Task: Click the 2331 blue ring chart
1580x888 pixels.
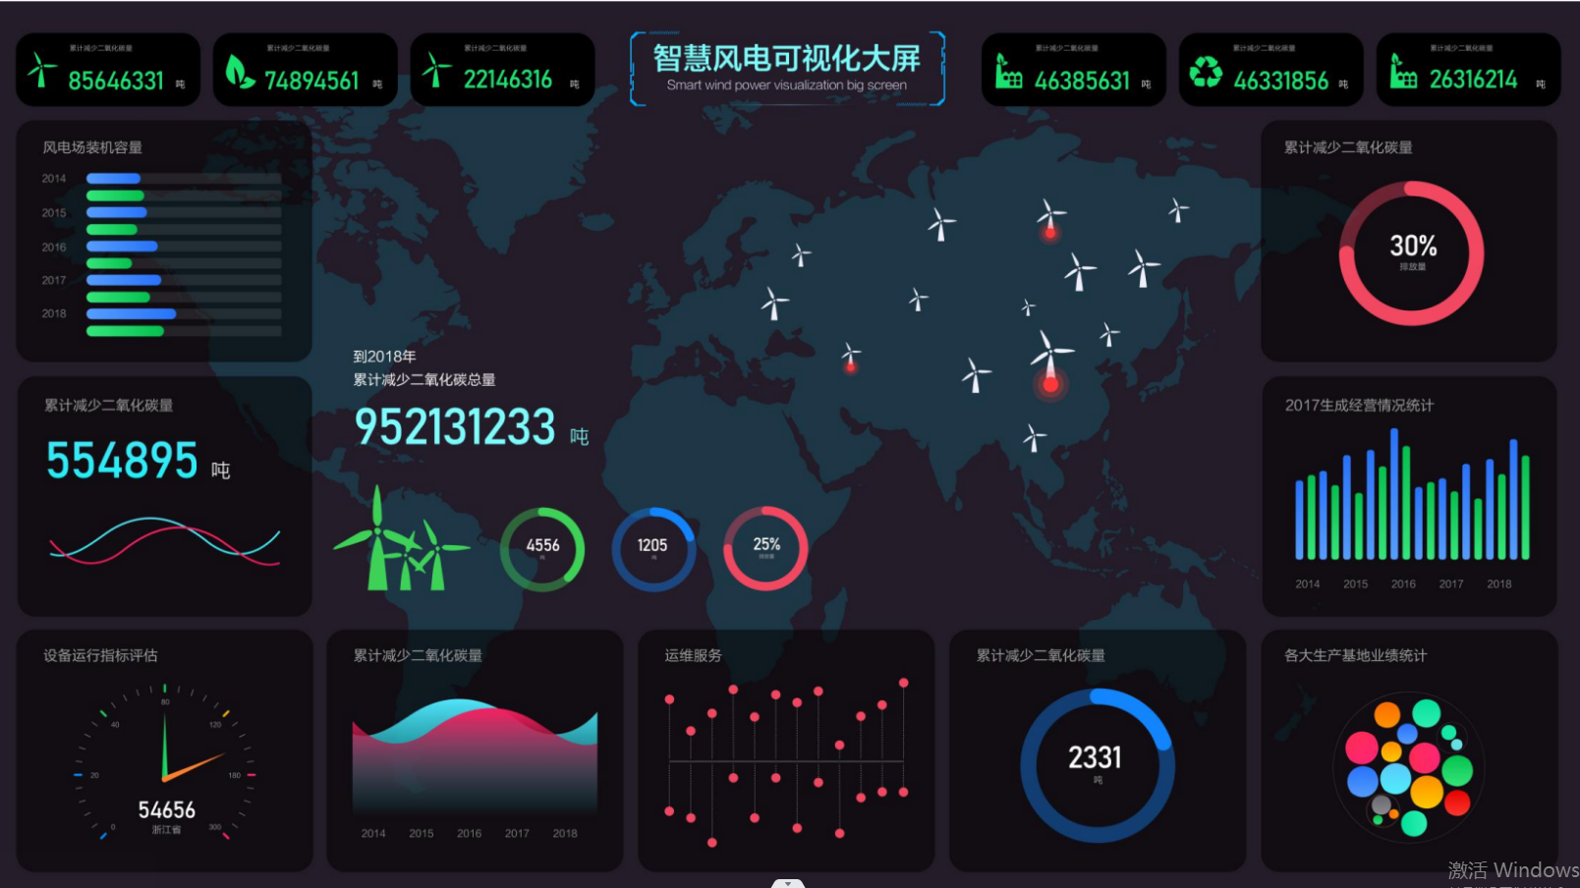Action: click(x=1097, y=765)
